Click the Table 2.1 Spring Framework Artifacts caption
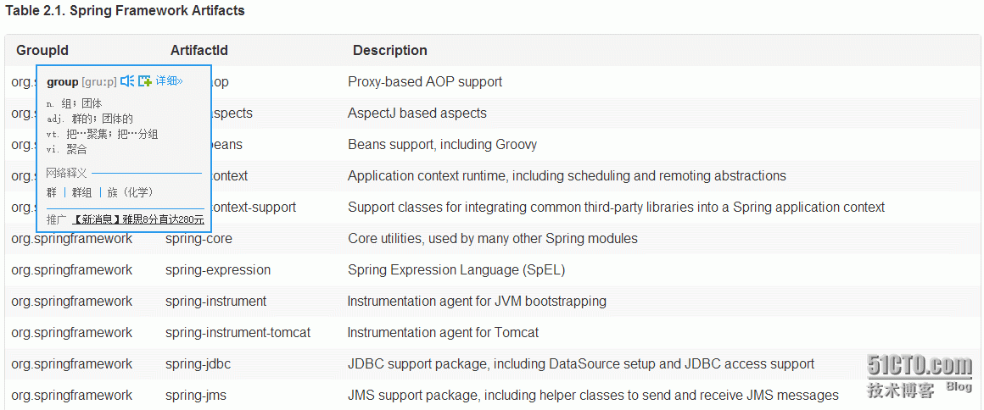Screen dimensions: 984x410 (x=125, y=11)
